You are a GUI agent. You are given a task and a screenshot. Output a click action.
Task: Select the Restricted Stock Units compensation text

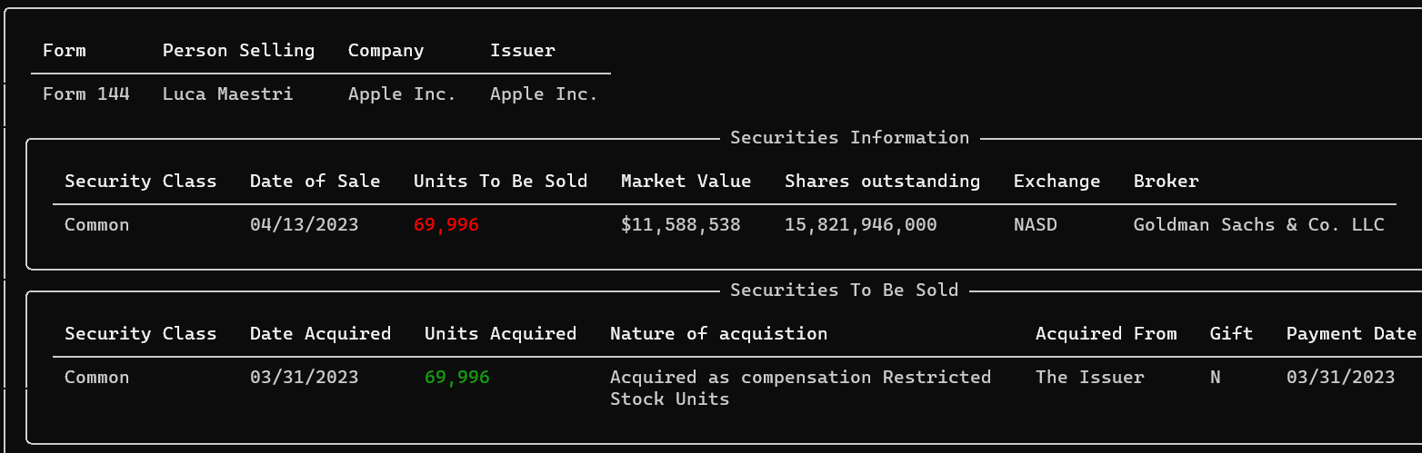800,388
